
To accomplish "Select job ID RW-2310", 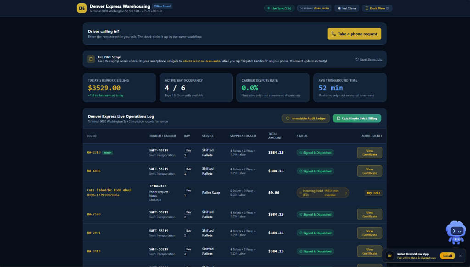I will point(94,152).
